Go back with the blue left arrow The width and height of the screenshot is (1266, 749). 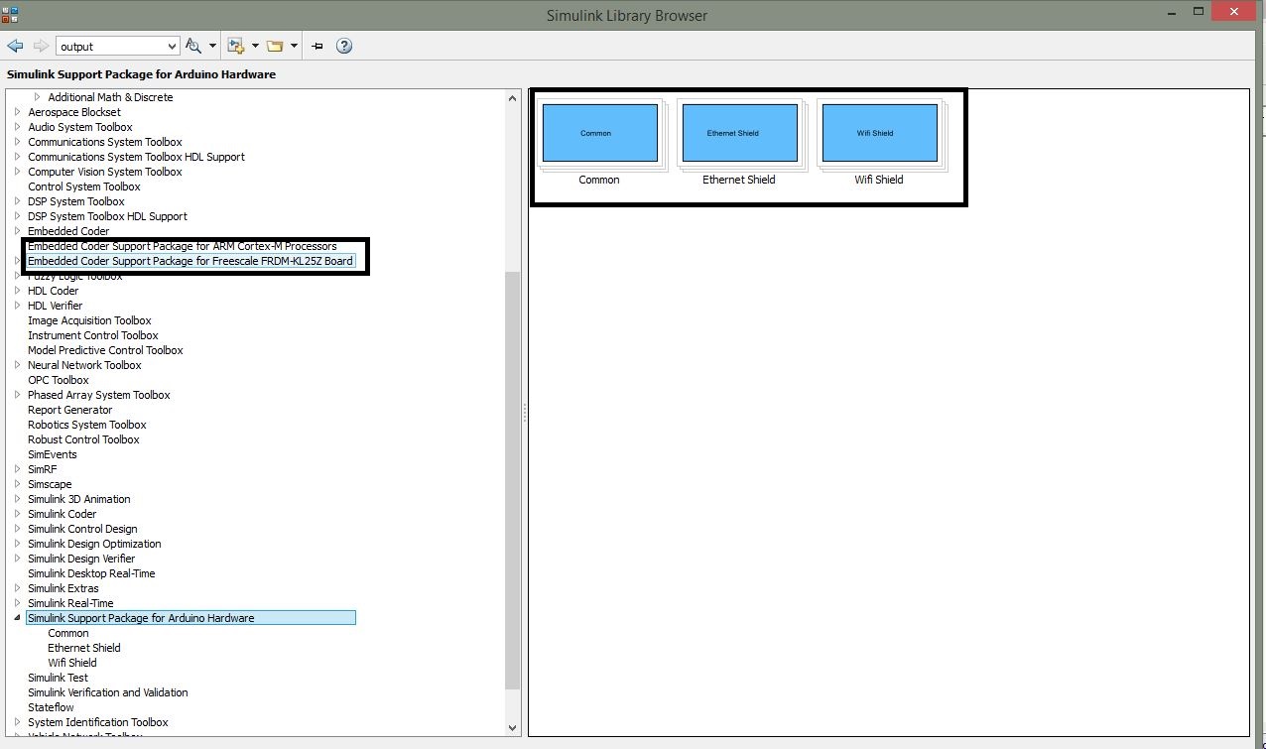(15, 46)
